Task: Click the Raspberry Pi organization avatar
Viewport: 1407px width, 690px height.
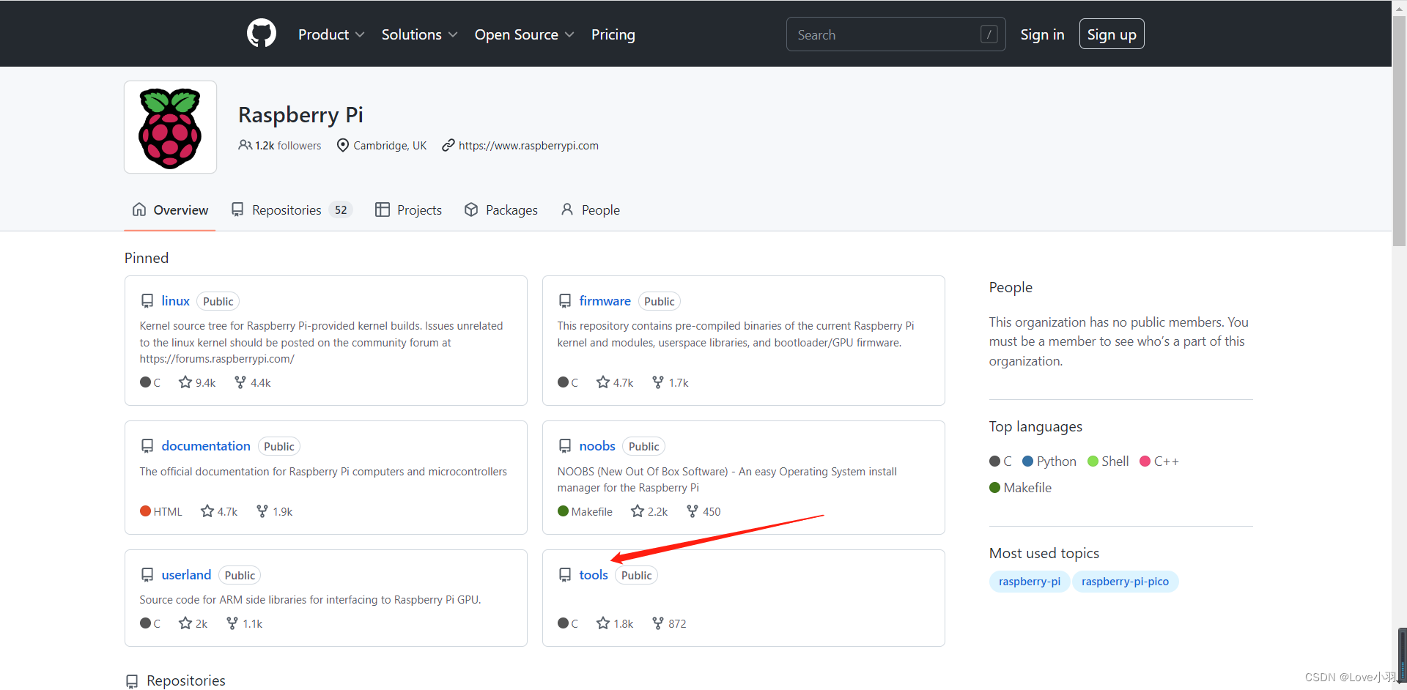Action: pyautogui.click(x=170, y=127)
